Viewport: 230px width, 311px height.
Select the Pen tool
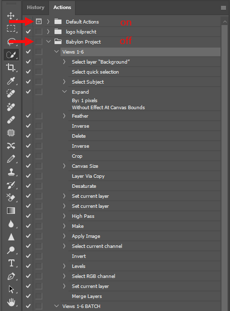[x=11, y=276]
